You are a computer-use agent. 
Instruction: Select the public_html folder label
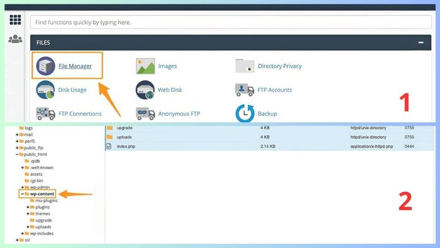point(35,154)
